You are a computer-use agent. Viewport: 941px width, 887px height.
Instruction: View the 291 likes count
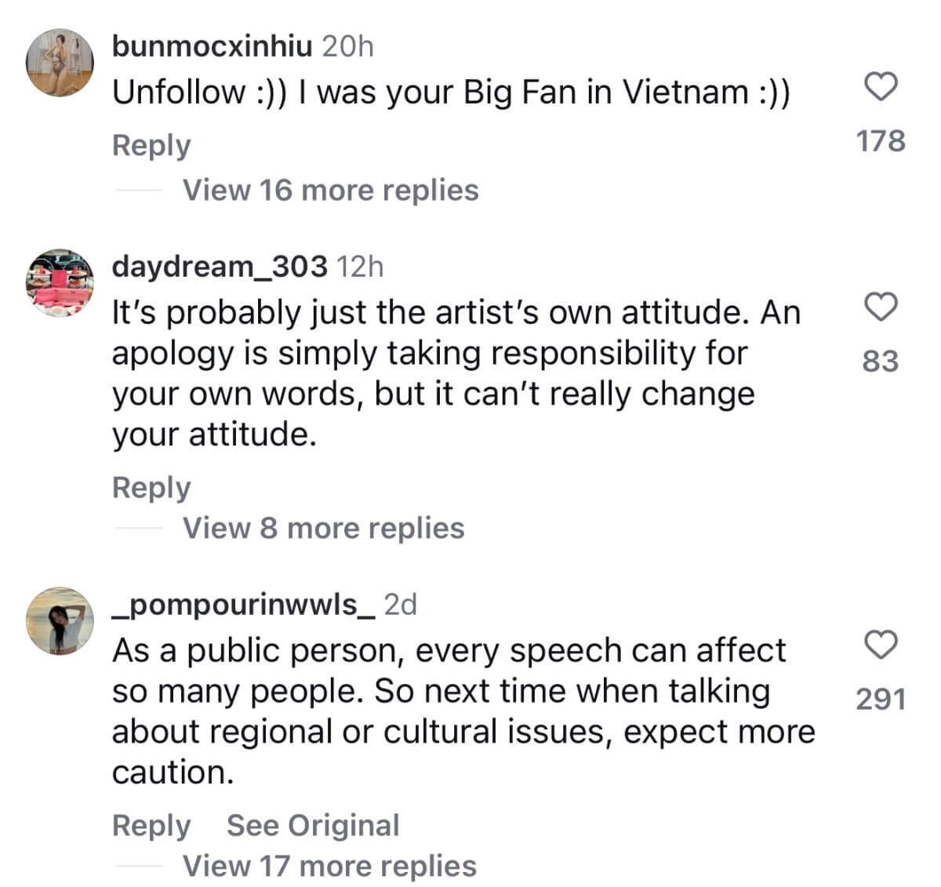pyautogui.click(x=881, y=699)
